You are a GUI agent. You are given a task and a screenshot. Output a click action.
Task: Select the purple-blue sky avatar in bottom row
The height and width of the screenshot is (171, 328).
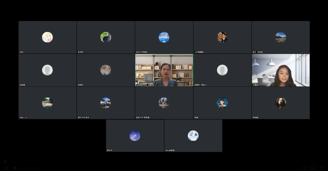tap(135, 136)
